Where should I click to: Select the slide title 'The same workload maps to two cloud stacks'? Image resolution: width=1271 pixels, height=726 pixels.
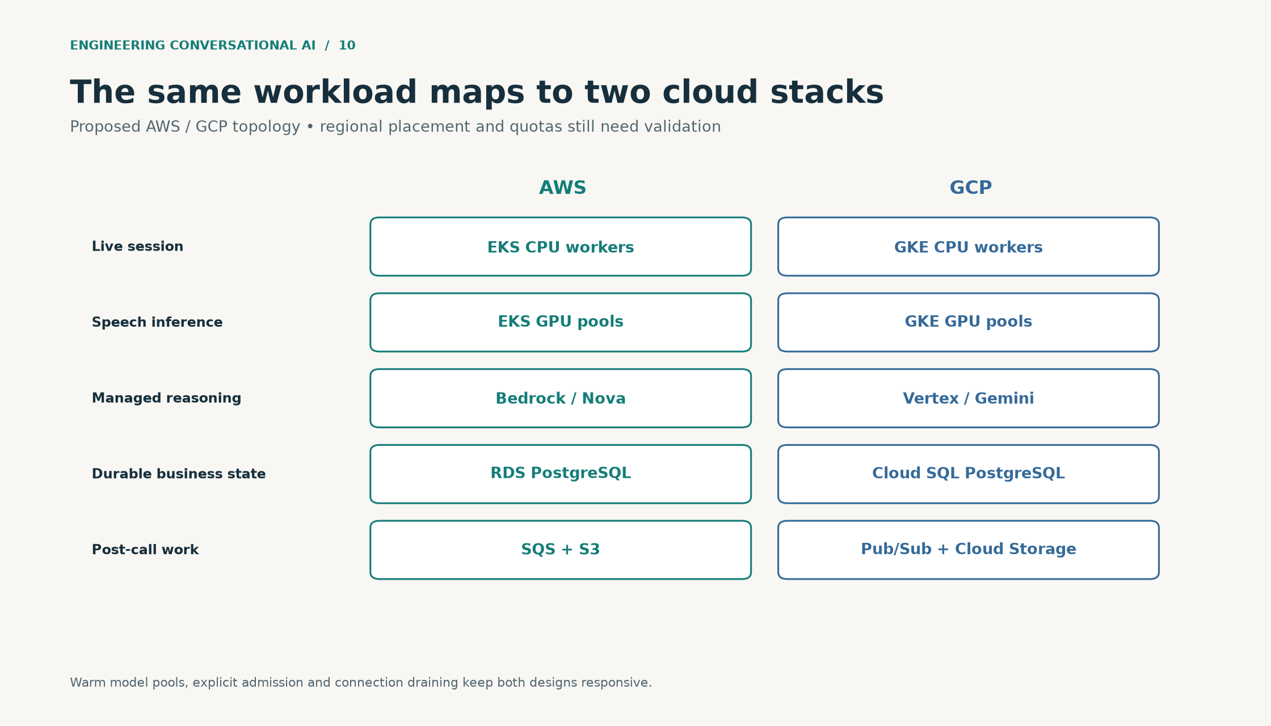coord(477,92)
